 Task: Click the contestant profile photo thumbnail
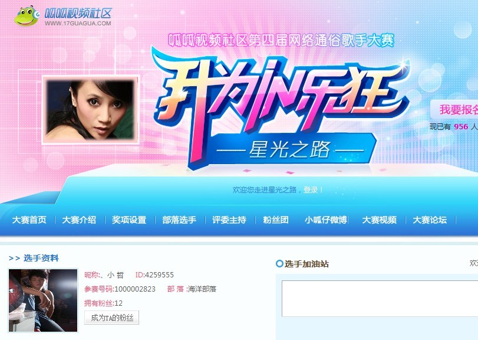(x=43, y=300)
